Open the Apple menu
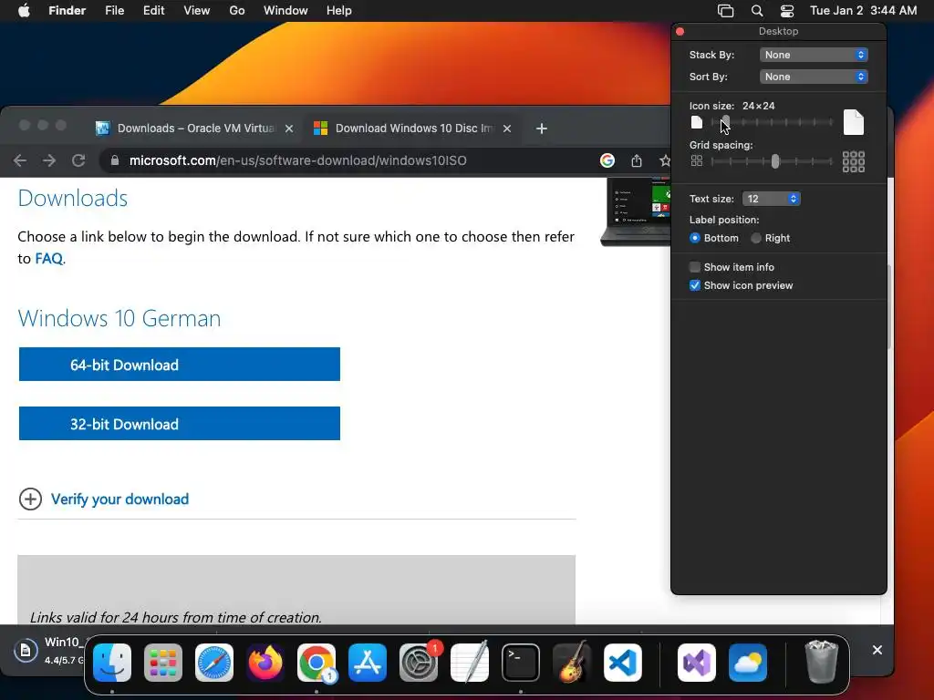Image resolution: width=934 pixels, height=700 pixels. [x=24, y=11]
